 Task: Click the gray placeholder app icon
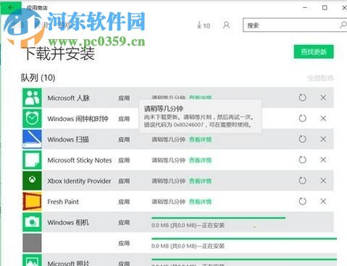pyautogui.click(x=32, y=243)
